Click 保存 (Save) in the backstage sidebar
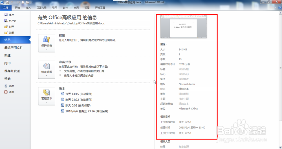Viewport: 282px width, 149px height. pos(9,15)
